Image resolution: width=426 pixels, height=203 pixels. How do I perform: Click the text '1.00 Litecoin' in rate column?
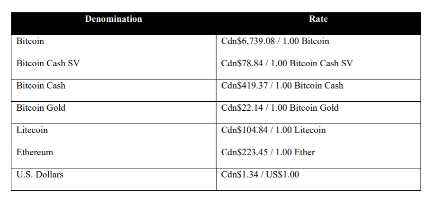pyautogui.click(x=300, y=130)
